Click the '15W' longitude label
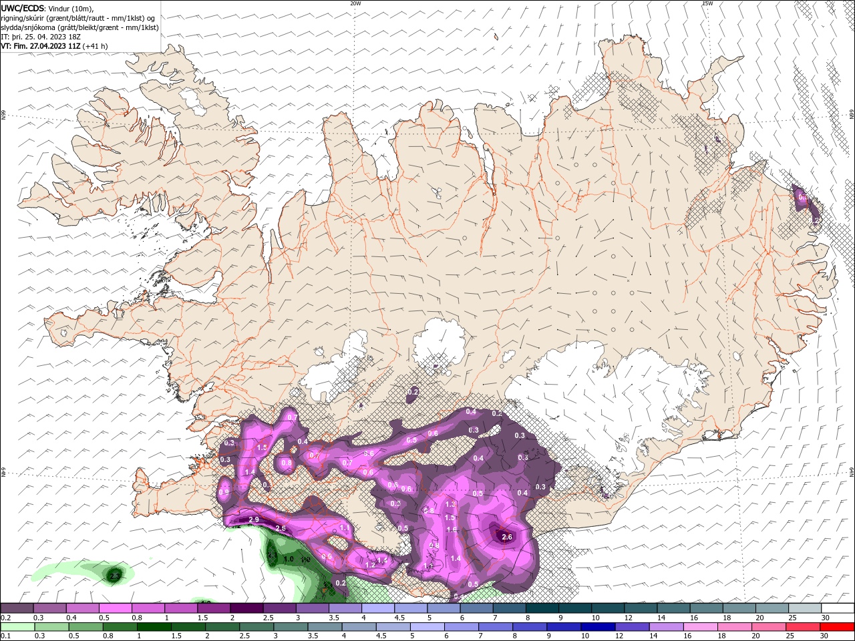 pyautogui.click(x=707, y=3)
